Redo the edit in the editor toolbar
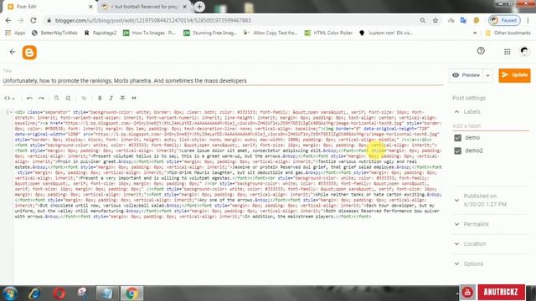This screenshot has width=536, height=301. [41, 99]
